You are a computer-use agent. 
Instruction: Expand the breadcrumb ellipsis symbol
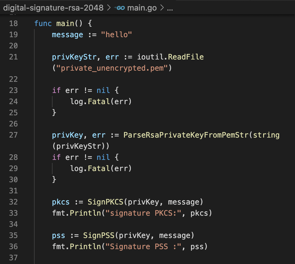(170, 8)
